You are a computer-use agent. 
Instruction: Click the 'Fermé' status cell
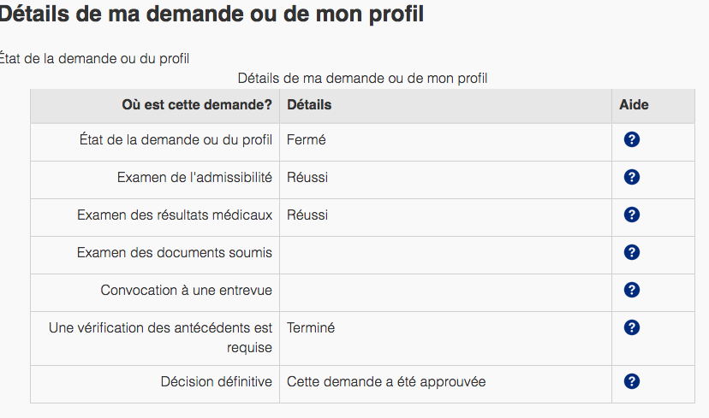click(x=306, y=140)
